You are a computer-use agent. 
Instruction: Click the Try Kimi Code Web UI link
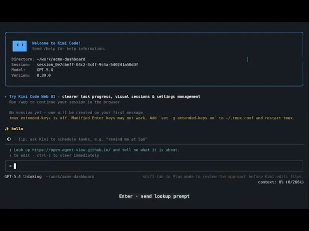coord(32,97)
